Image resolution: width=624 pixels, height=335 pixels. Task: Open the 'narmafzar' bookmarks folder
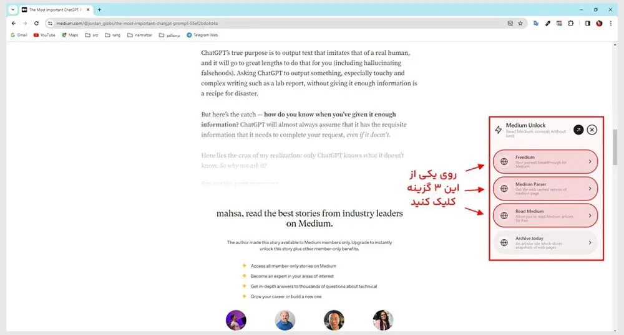pyautogui.click(x=140, y=35)
